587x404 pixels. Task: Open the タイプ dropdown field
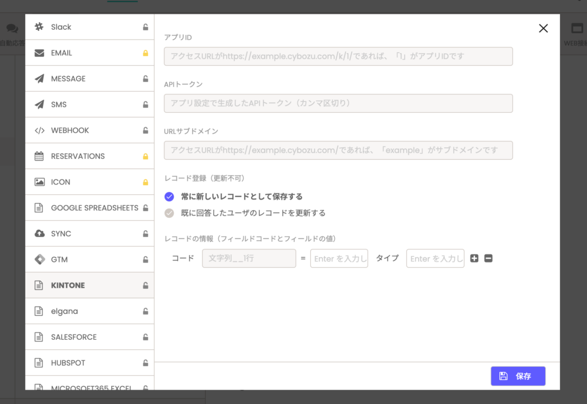click(x=435, y=258)
